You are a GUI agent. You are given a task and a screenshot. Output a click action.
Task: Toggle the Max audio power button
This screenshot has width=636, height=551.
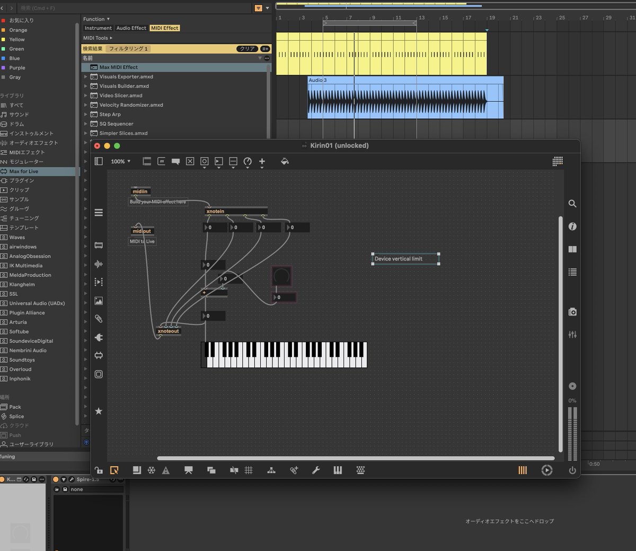pyautogui.click(x=572, y=470)
